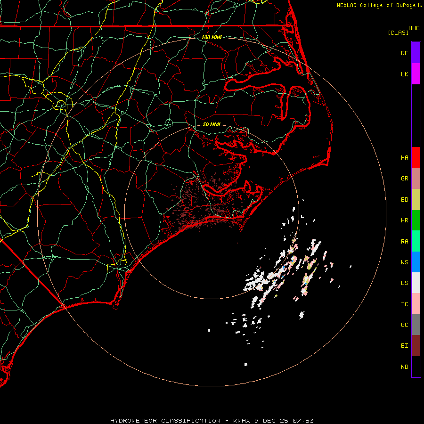Click the WS legend label
This screenshot has height=424, width=424.
(x=404, y=262)
